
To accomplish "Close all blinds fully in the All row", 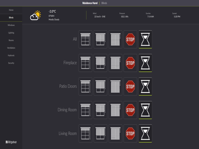I will 115,39.
